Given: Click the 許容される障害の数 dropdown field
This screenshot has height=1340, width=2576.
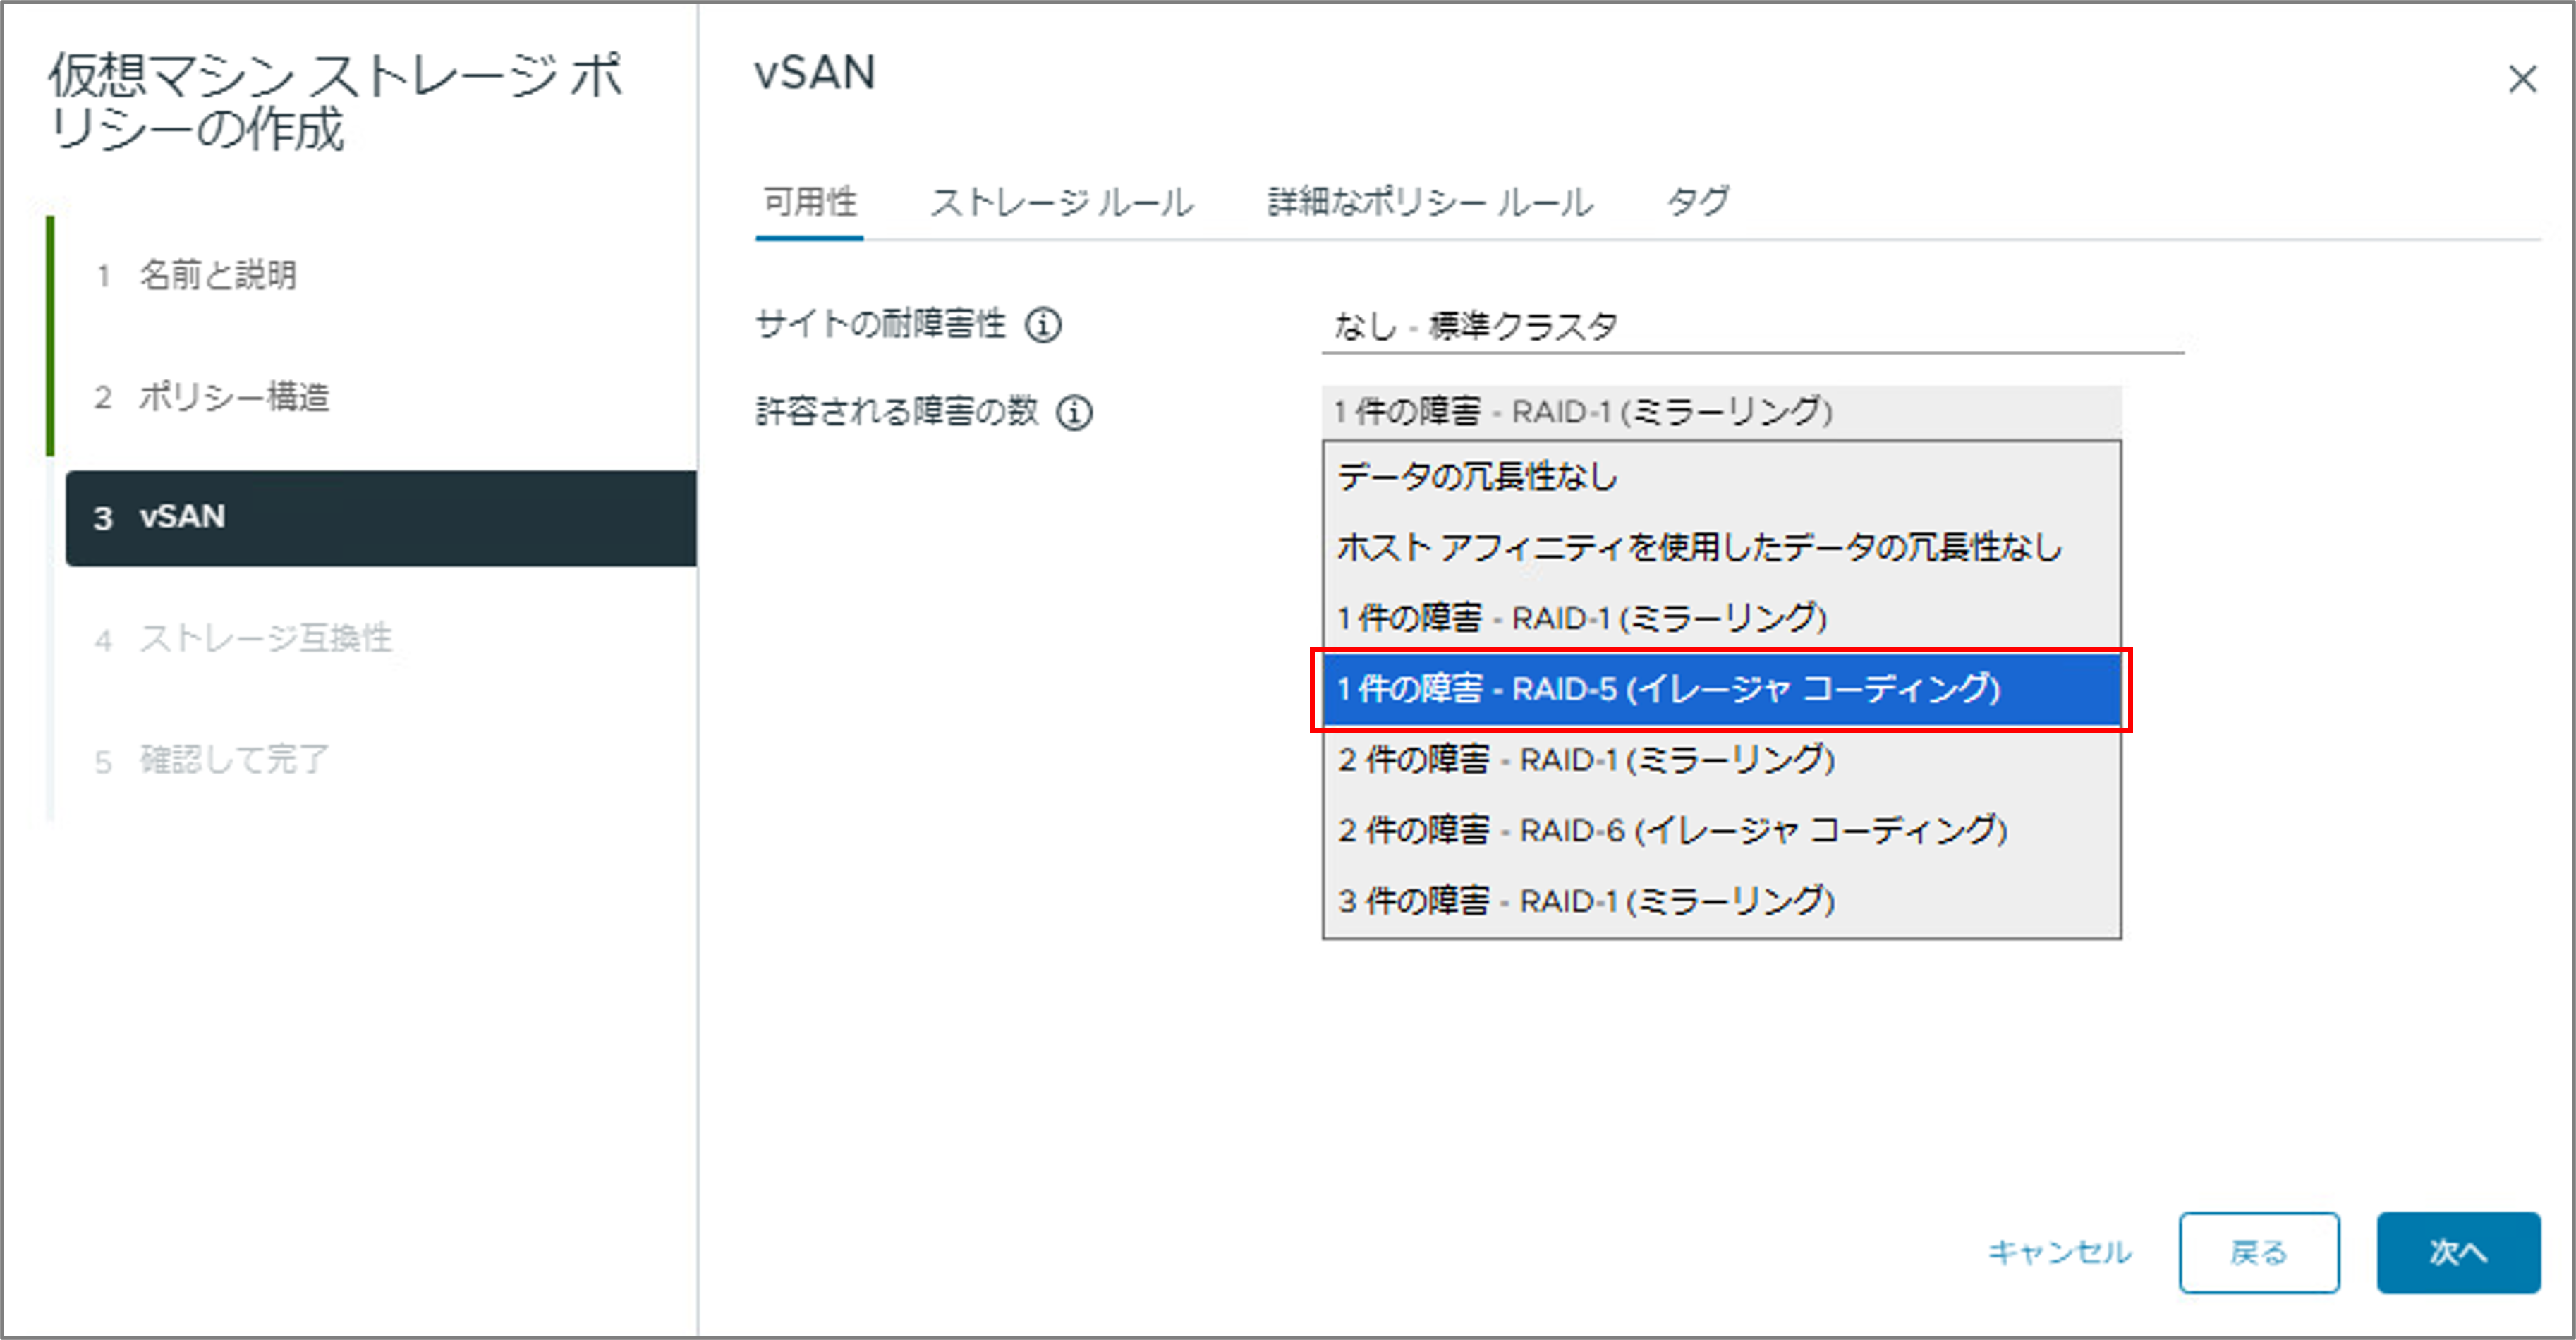Looking at the screenshot, I should click(x=1721, y=411).
